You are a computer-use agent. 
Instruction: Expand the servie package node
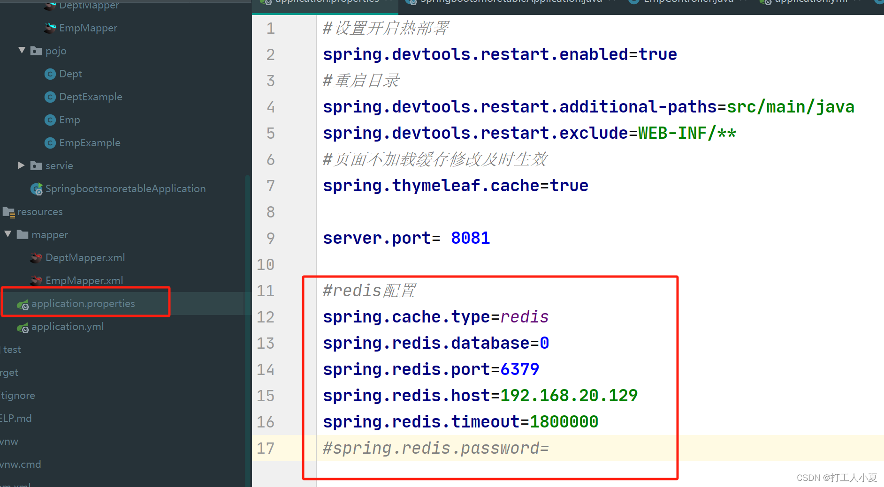click(x=21, y=165)
